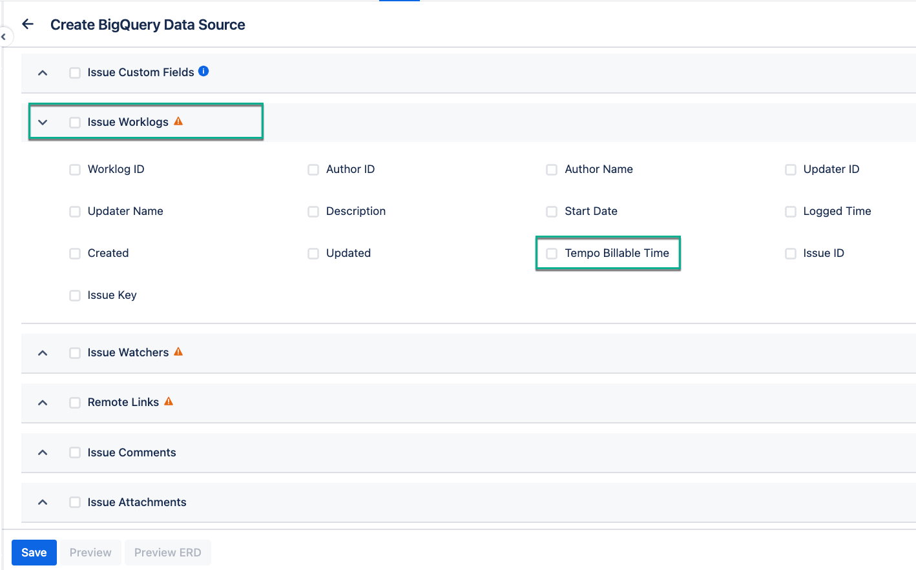Select the entire Issue Worklogs checkbox
Image resolution: width=916 pixels, height=570 pixels.
coord(75,123)
